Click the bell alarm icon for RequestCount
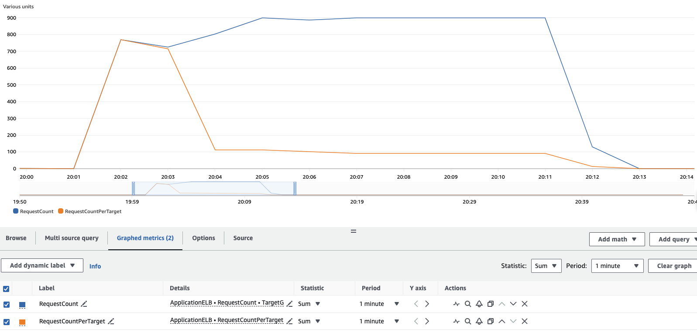 point(479,304)
